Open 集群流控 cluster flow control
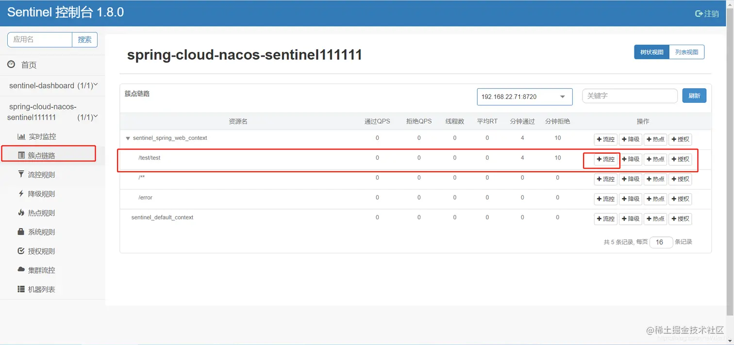734x345 pixels. pyautogui.click(x=41, y=270)
